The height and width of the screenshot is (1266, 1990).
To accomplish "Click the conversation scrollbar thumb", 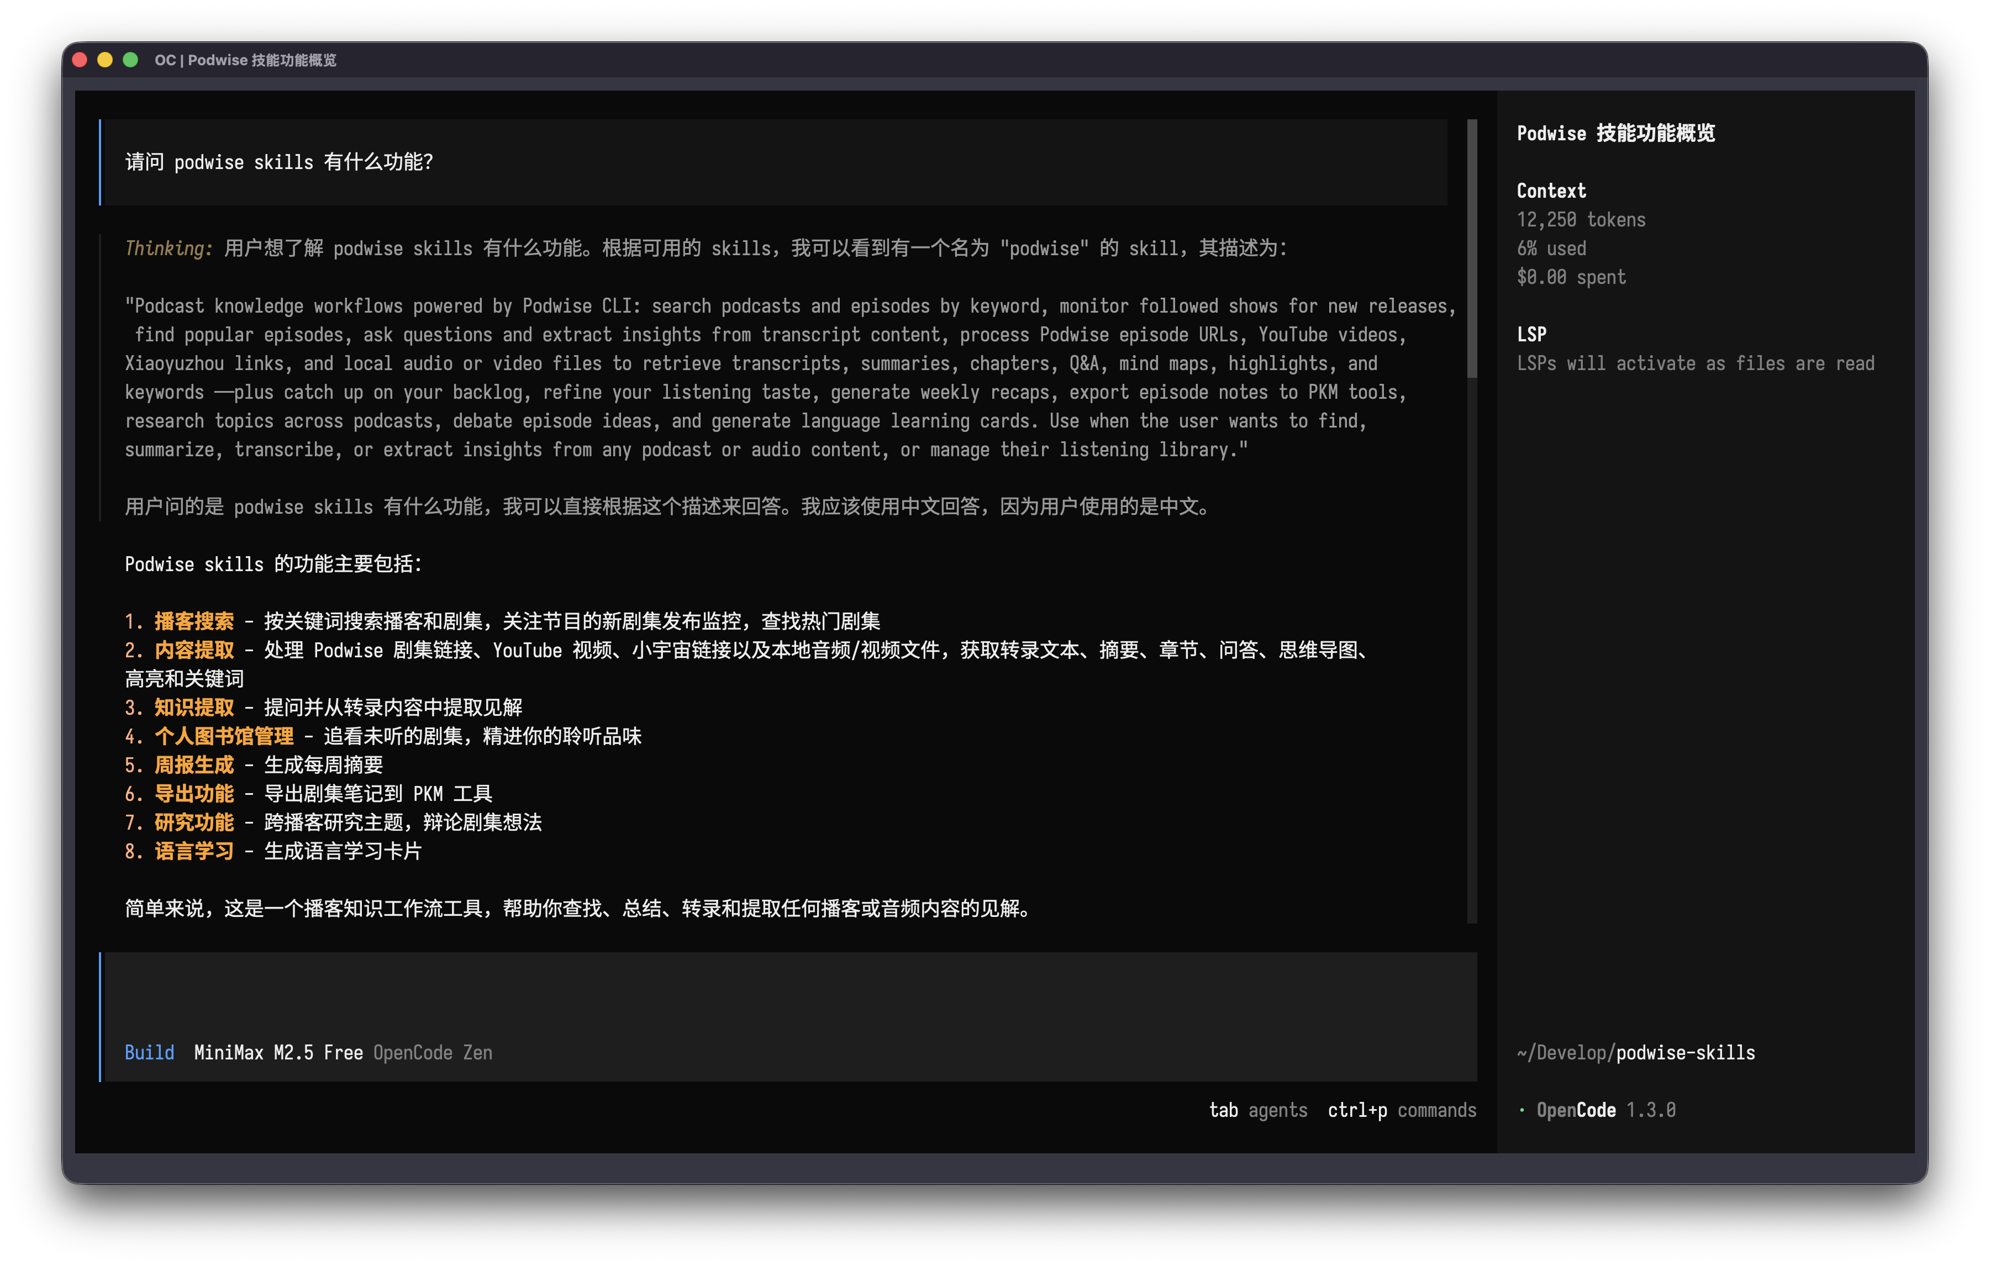I will pyautogui.click(x=1472, y=248).
